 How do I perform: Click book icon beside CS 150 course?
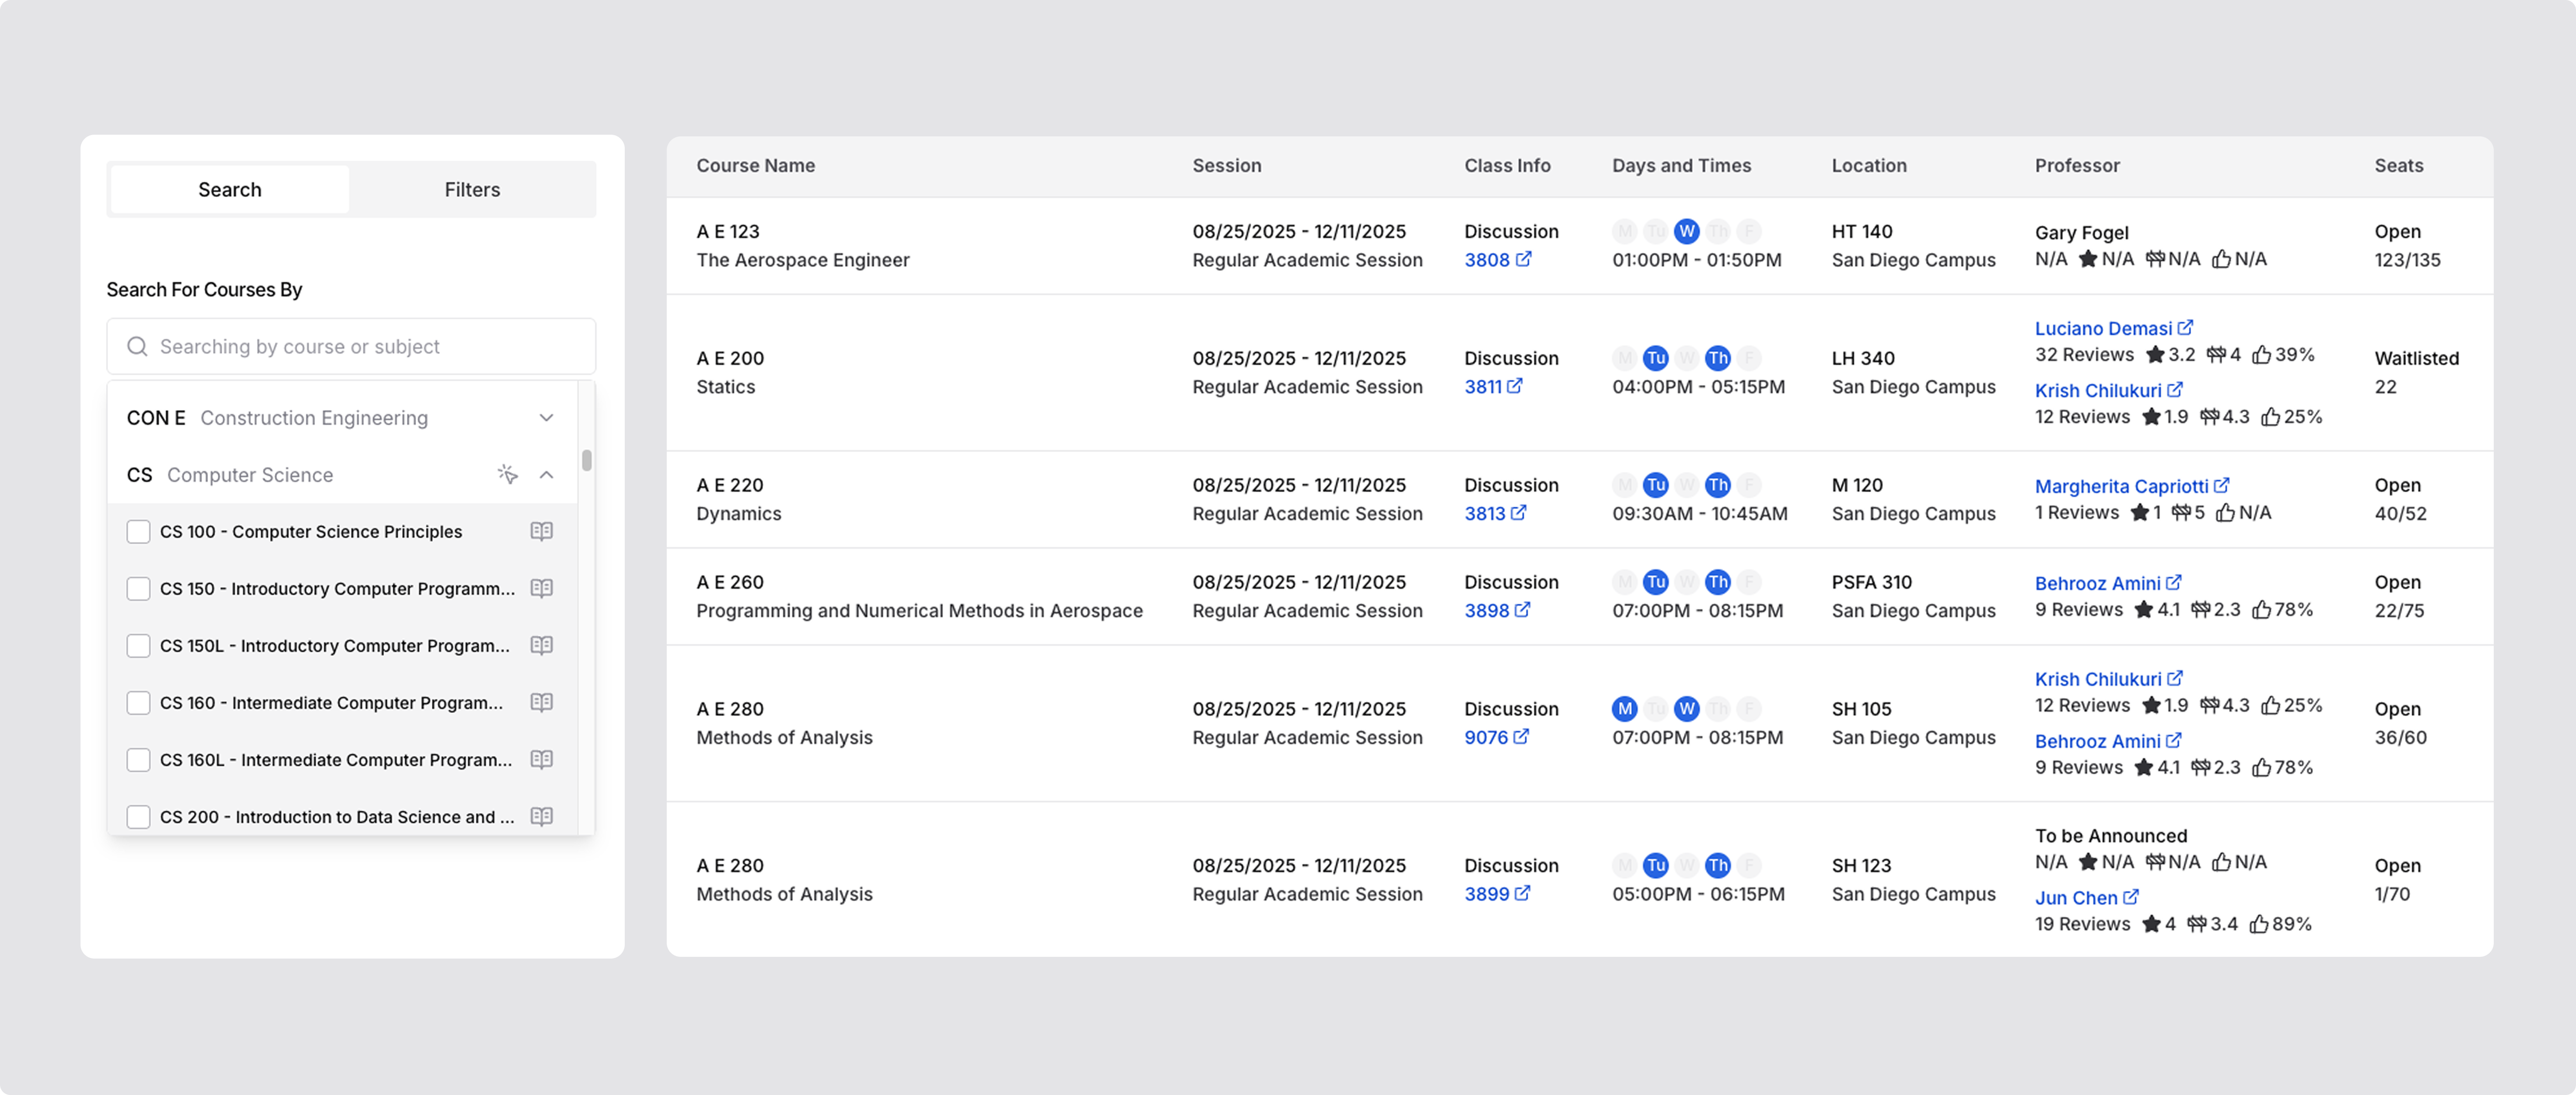(x=541, y=589)
